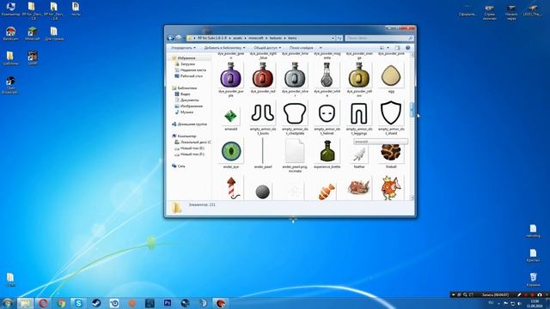Open Homegroup in navigation pane

coord(192,124)
